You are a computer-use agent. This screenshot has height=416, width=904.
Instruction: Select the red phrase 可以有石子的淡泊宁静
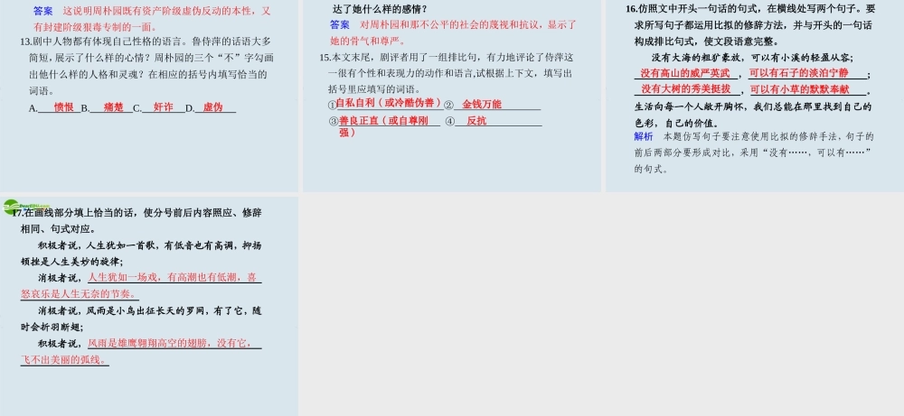tap(798, 74)
